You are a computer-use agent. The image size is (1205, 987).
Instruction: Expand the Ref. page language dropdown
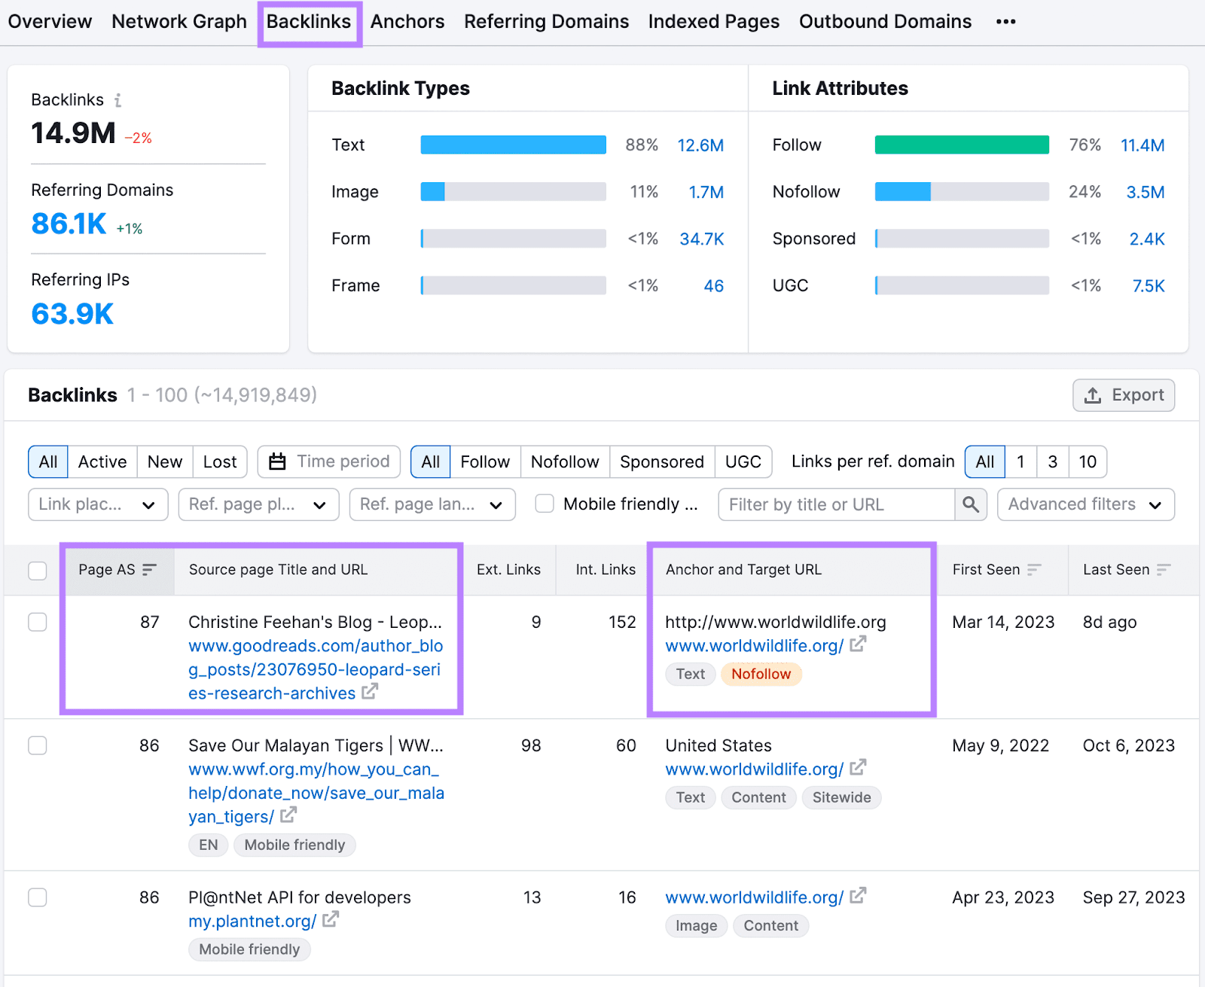point(432,504)
